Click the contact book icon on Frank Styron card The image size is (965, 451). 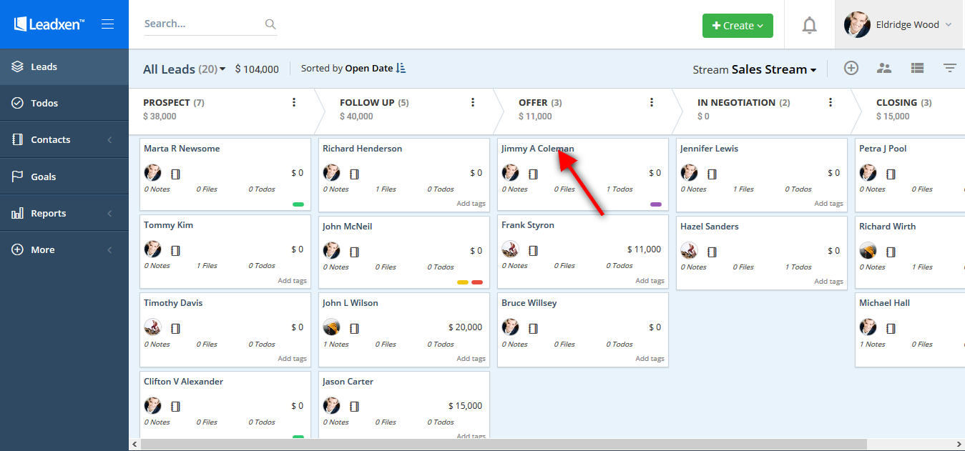[533, 250]
